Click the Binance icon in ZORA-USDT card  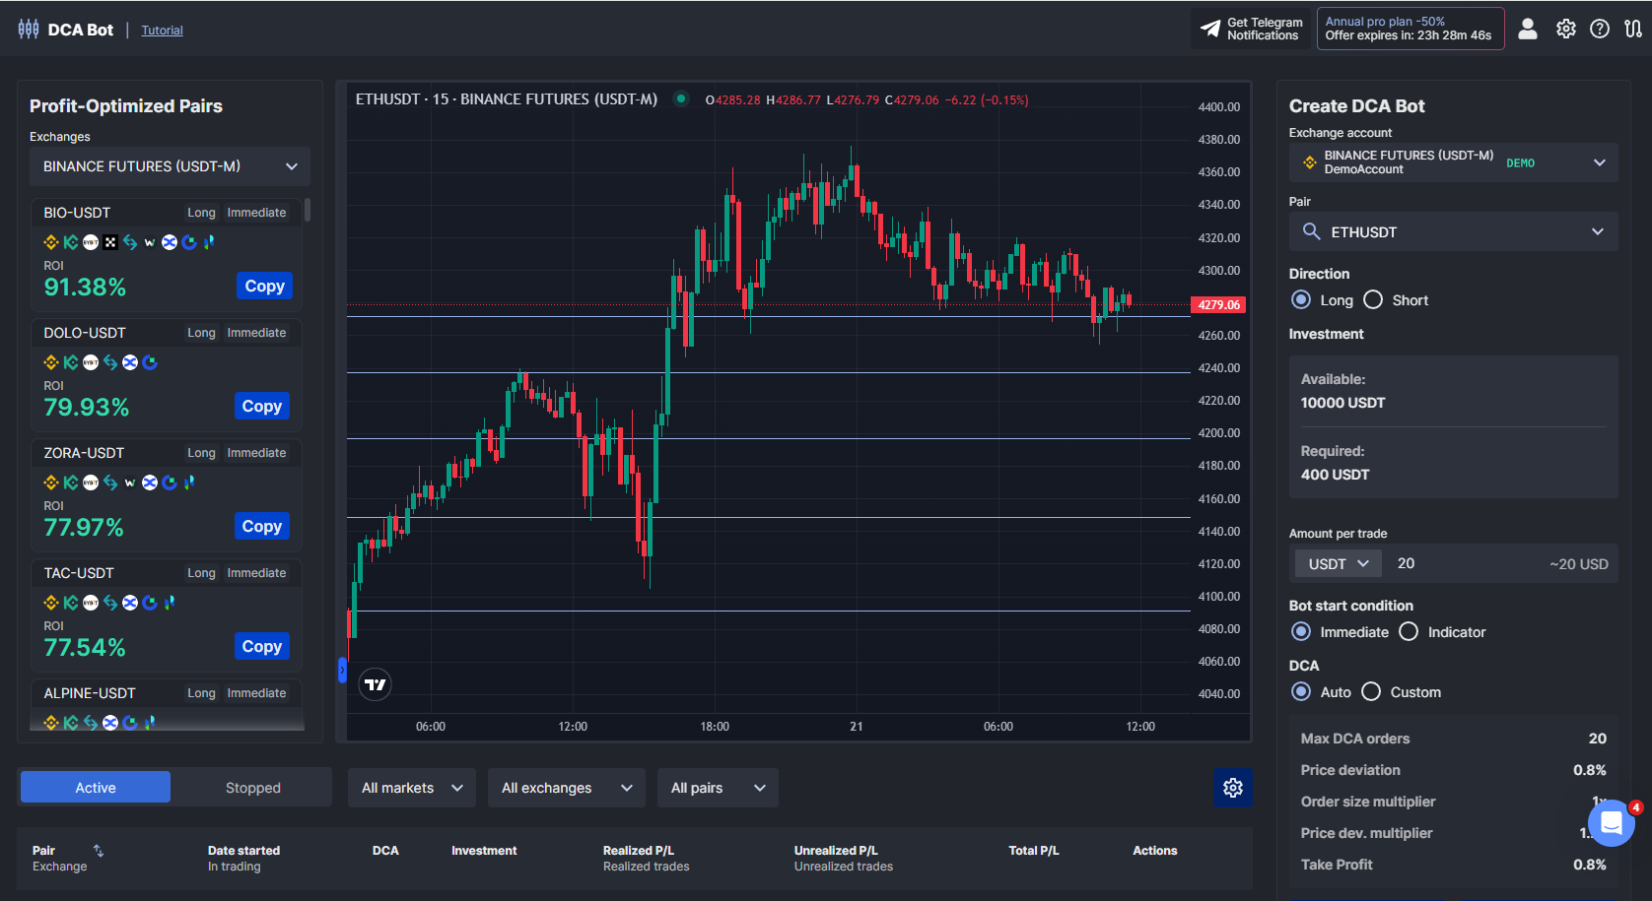[x=51, y=483]
